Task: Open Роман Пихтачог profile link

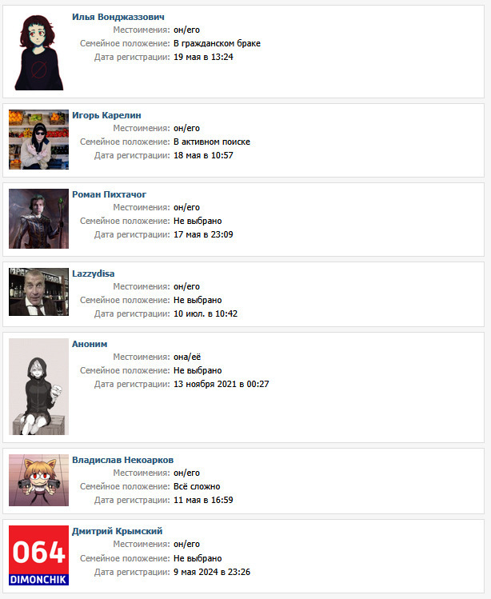Action: (110, 194)
